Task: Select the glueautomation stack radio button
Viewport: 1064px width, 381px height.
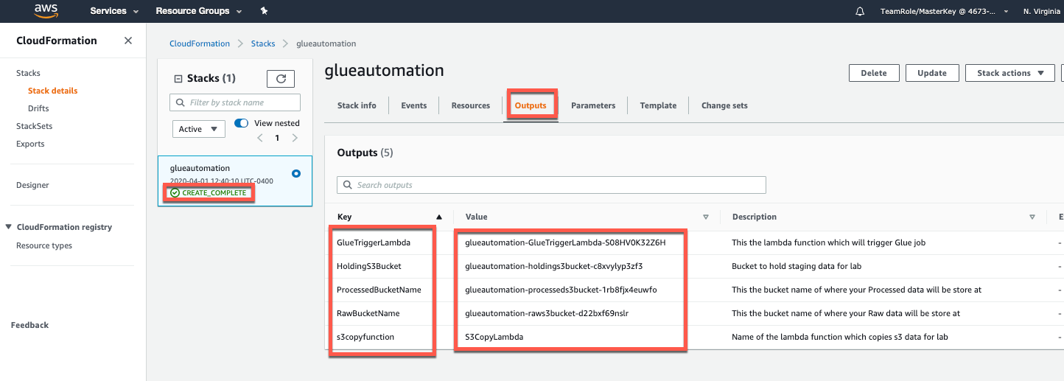Action: pos(296,174)
